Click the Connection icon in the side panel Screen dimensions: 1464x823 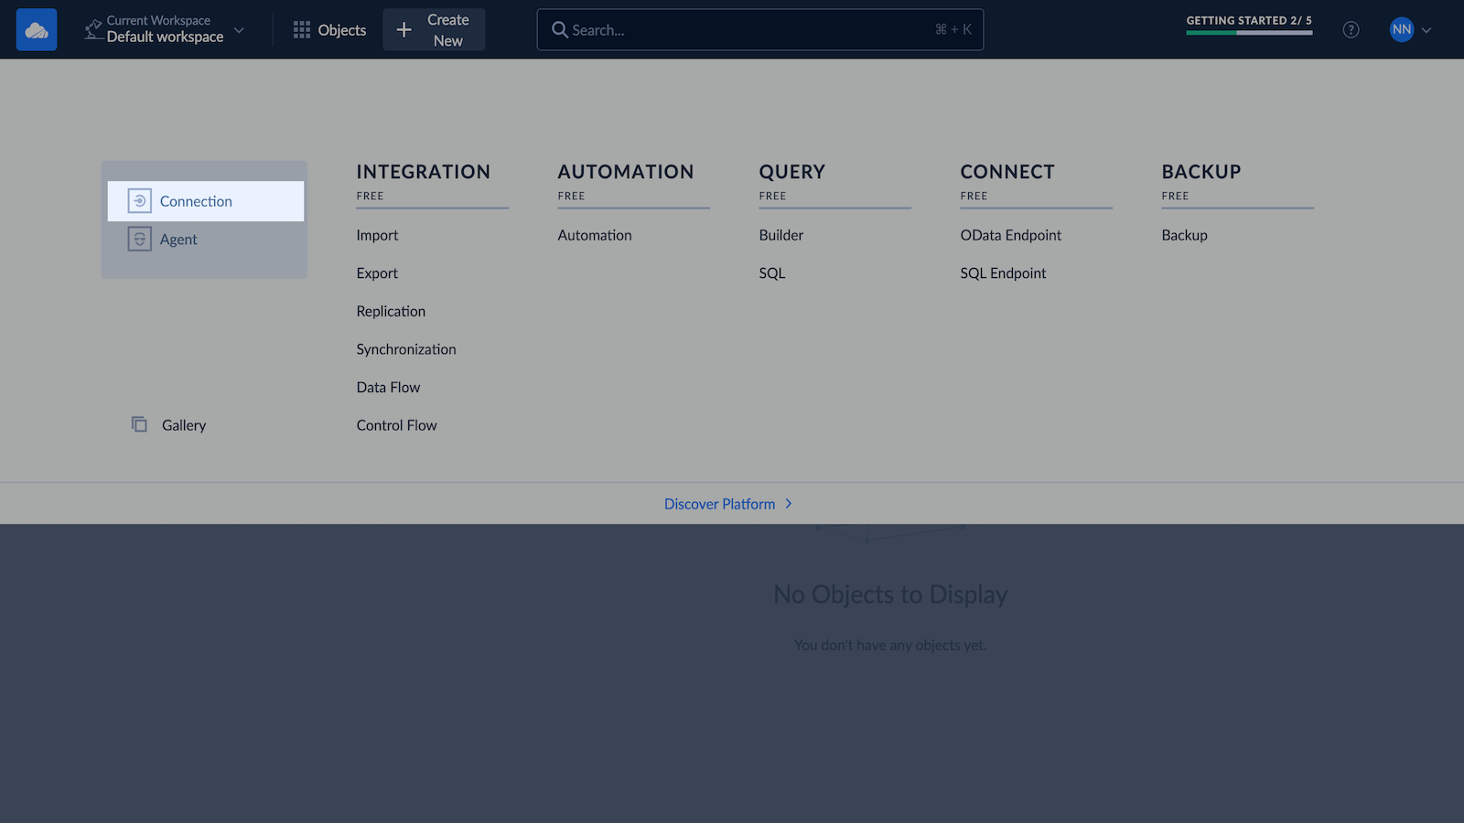tap(139, 201)
